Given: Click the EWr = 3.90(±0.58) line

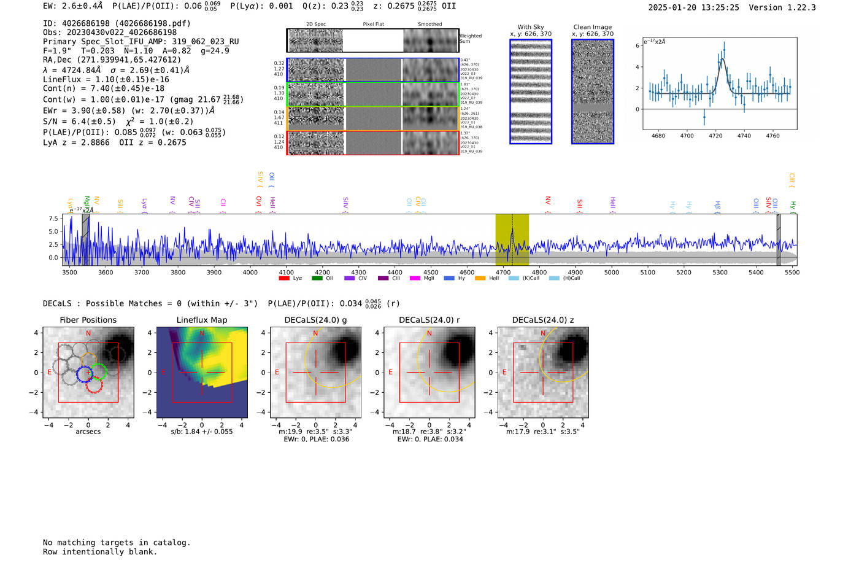Looking at the screenshot, I should (129, 110).
